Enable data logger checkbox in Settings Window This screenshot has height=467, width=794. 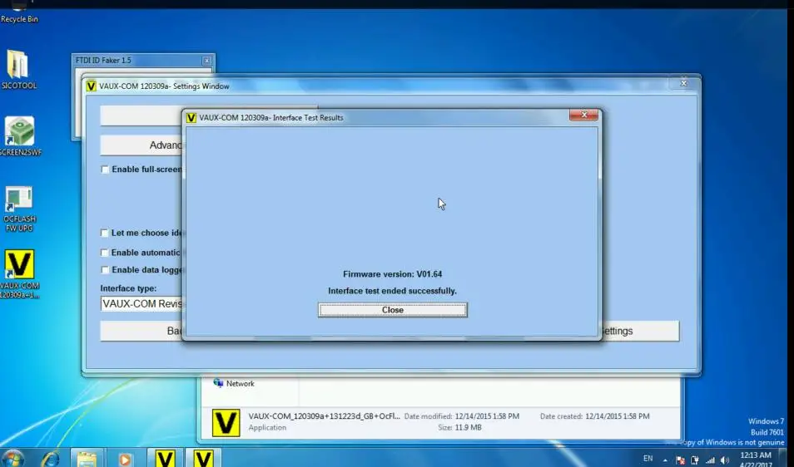point(104,270)
